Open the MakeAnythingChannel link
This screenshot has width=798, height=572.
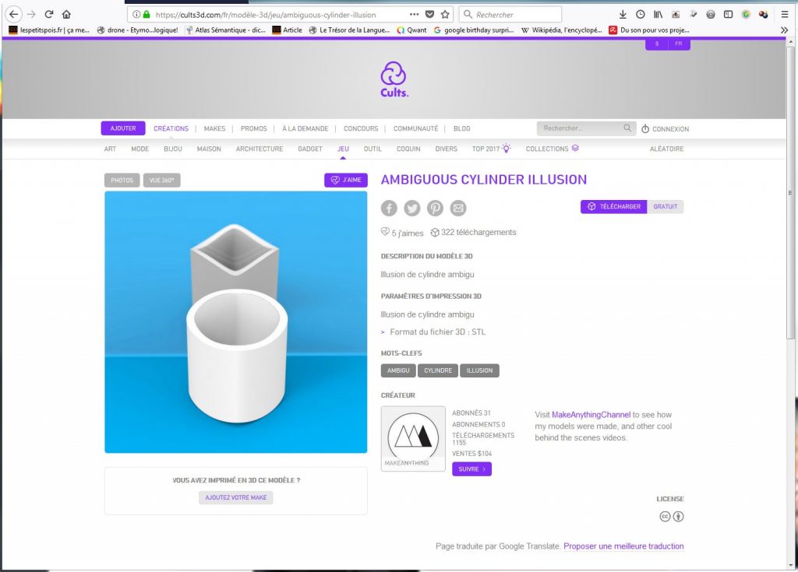pyautogui.click(x=591, y=415)
